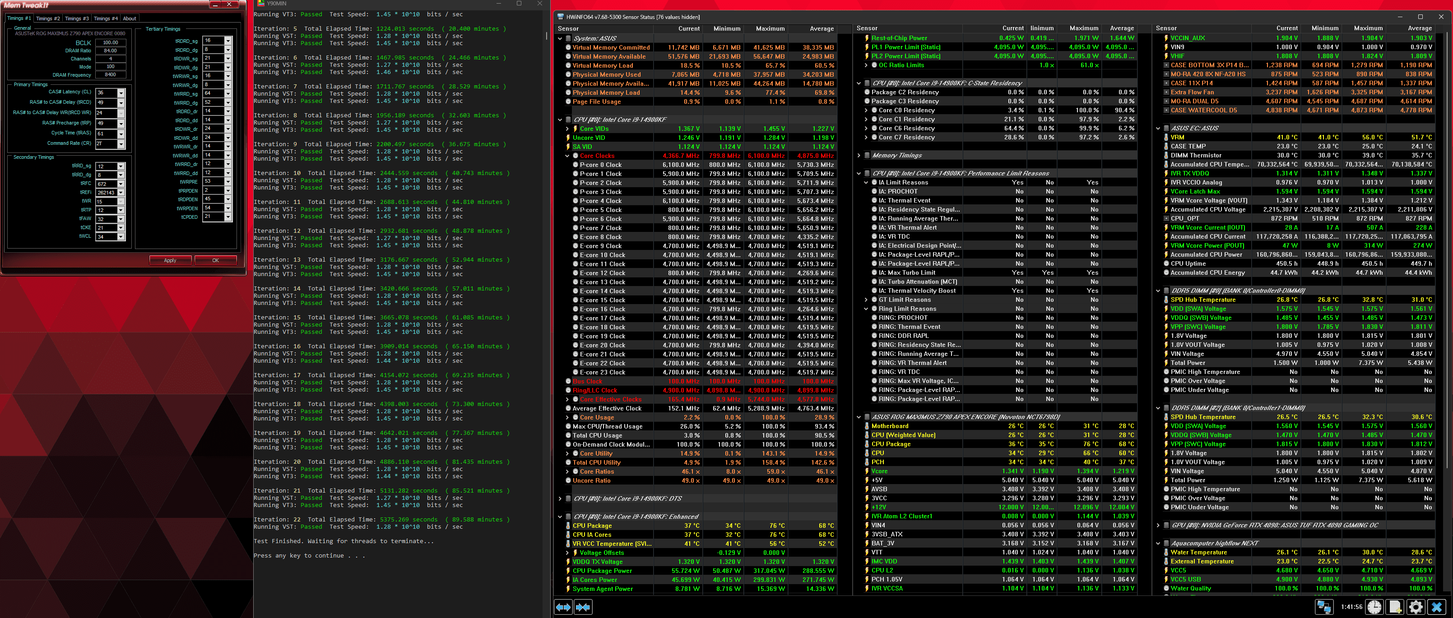The width and height of the screenshot is (1453, 618).
Task: Expand the Memory Timings sensor group
Action: [859, 155]
